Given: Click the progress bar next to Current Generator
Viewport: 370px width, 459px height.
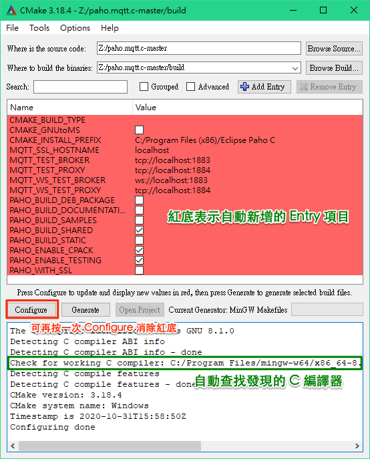Looking at the screenshot, I should (x=327, y=309).
